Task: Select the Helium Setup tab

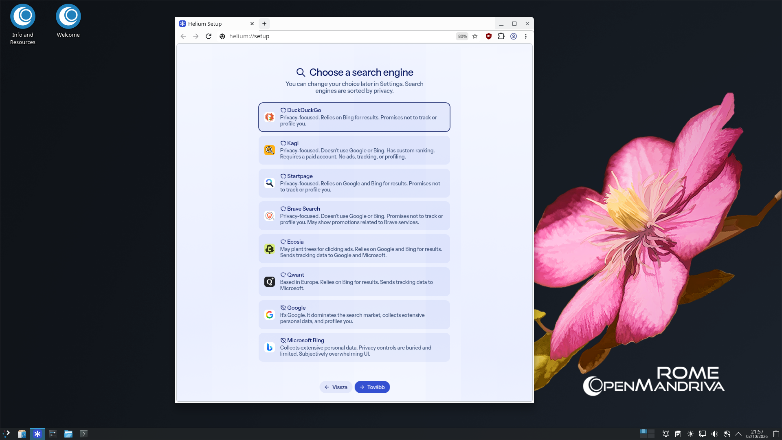Action: pos(217,24)
